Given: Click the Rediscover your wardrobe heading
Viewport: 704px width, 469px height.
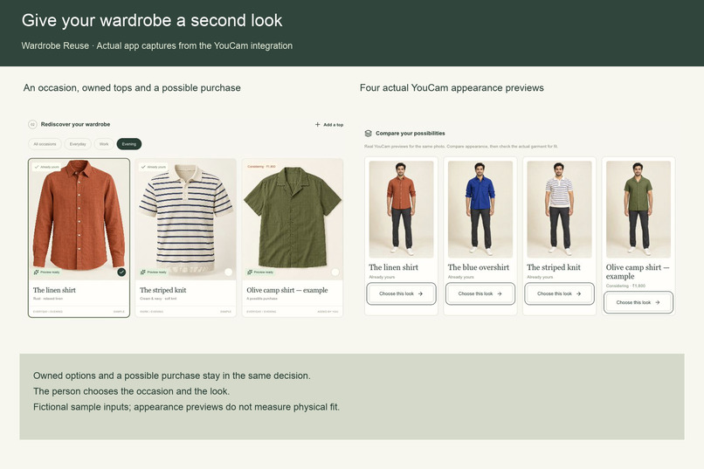Looking at the screenshot, I should click(75, 124).
